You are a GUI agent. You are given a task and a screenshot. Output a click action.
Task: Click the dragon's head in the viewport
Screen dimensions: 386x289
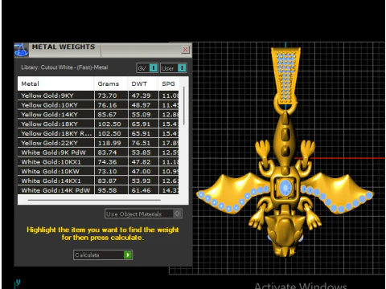[285, 234]
